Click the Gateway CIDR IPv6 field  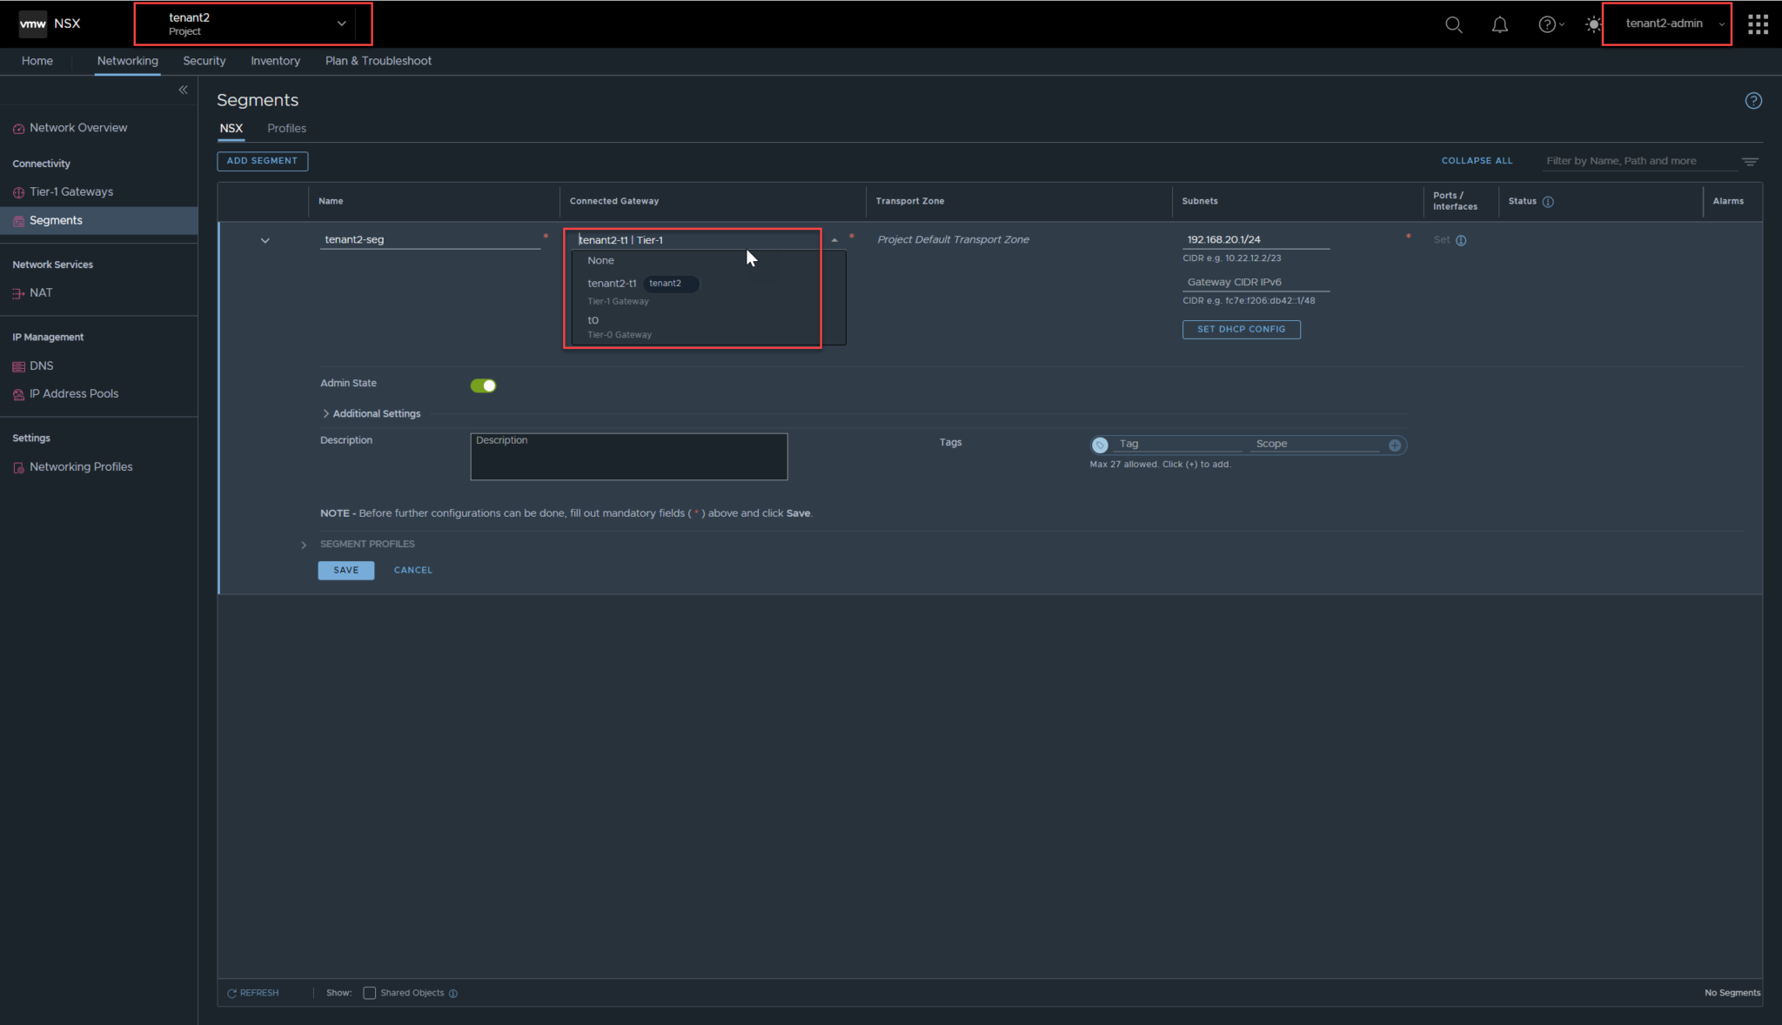[x=1256, y=282]
